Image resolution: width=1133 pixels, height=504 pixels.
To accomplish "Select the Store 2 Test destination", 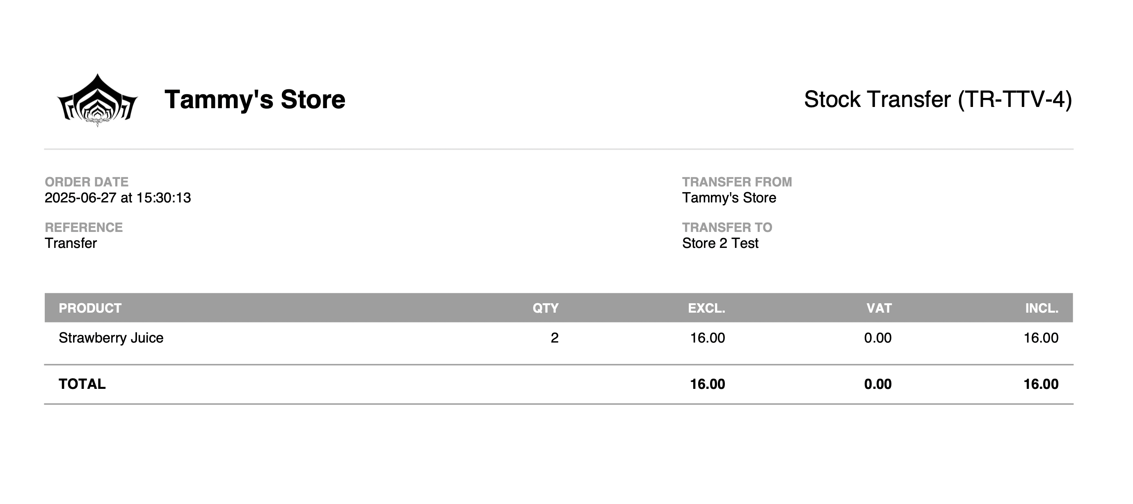I will click(x=720, y=243).
